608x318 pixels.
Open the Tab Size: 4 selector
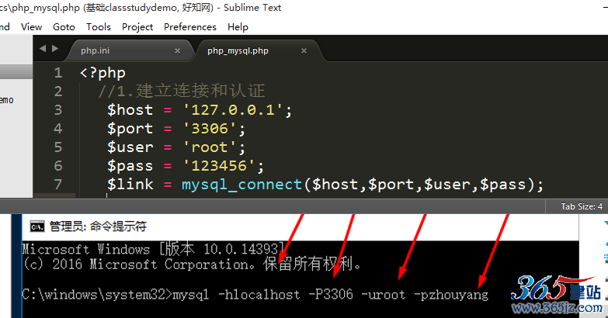click(x=582, y=206)
